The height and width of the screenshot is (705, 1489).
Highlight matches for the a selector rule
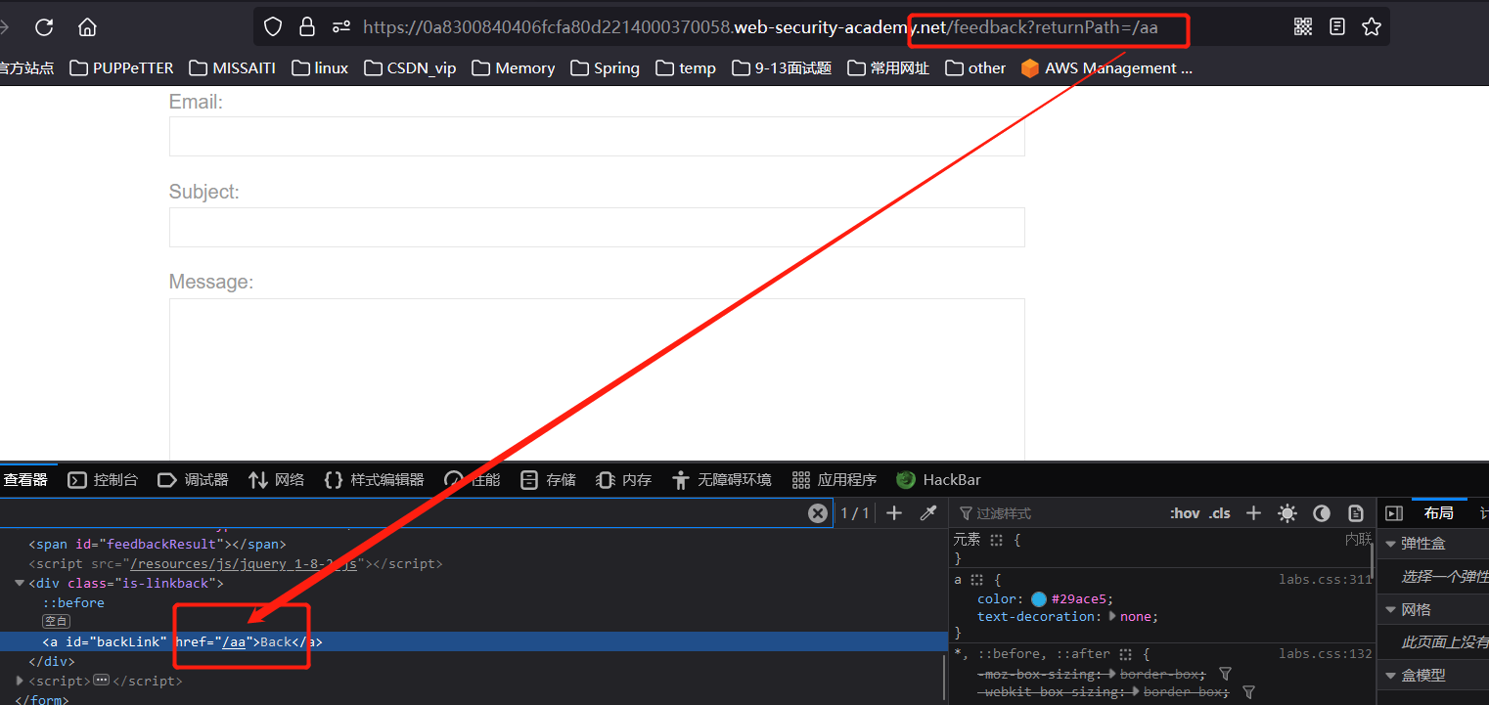click(976, 580)
